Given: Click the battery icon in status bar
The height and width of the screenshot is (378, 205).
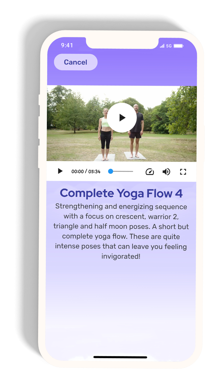Looking at the screenshot, I should click(x=178, y=46).
